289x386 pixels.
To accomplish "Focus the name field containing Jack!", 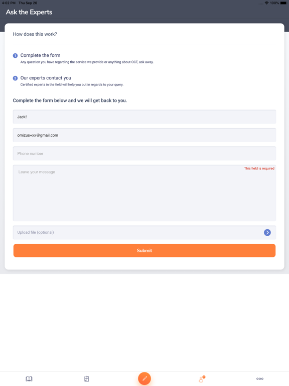I will pyautogui.click(x=144, y=117).
